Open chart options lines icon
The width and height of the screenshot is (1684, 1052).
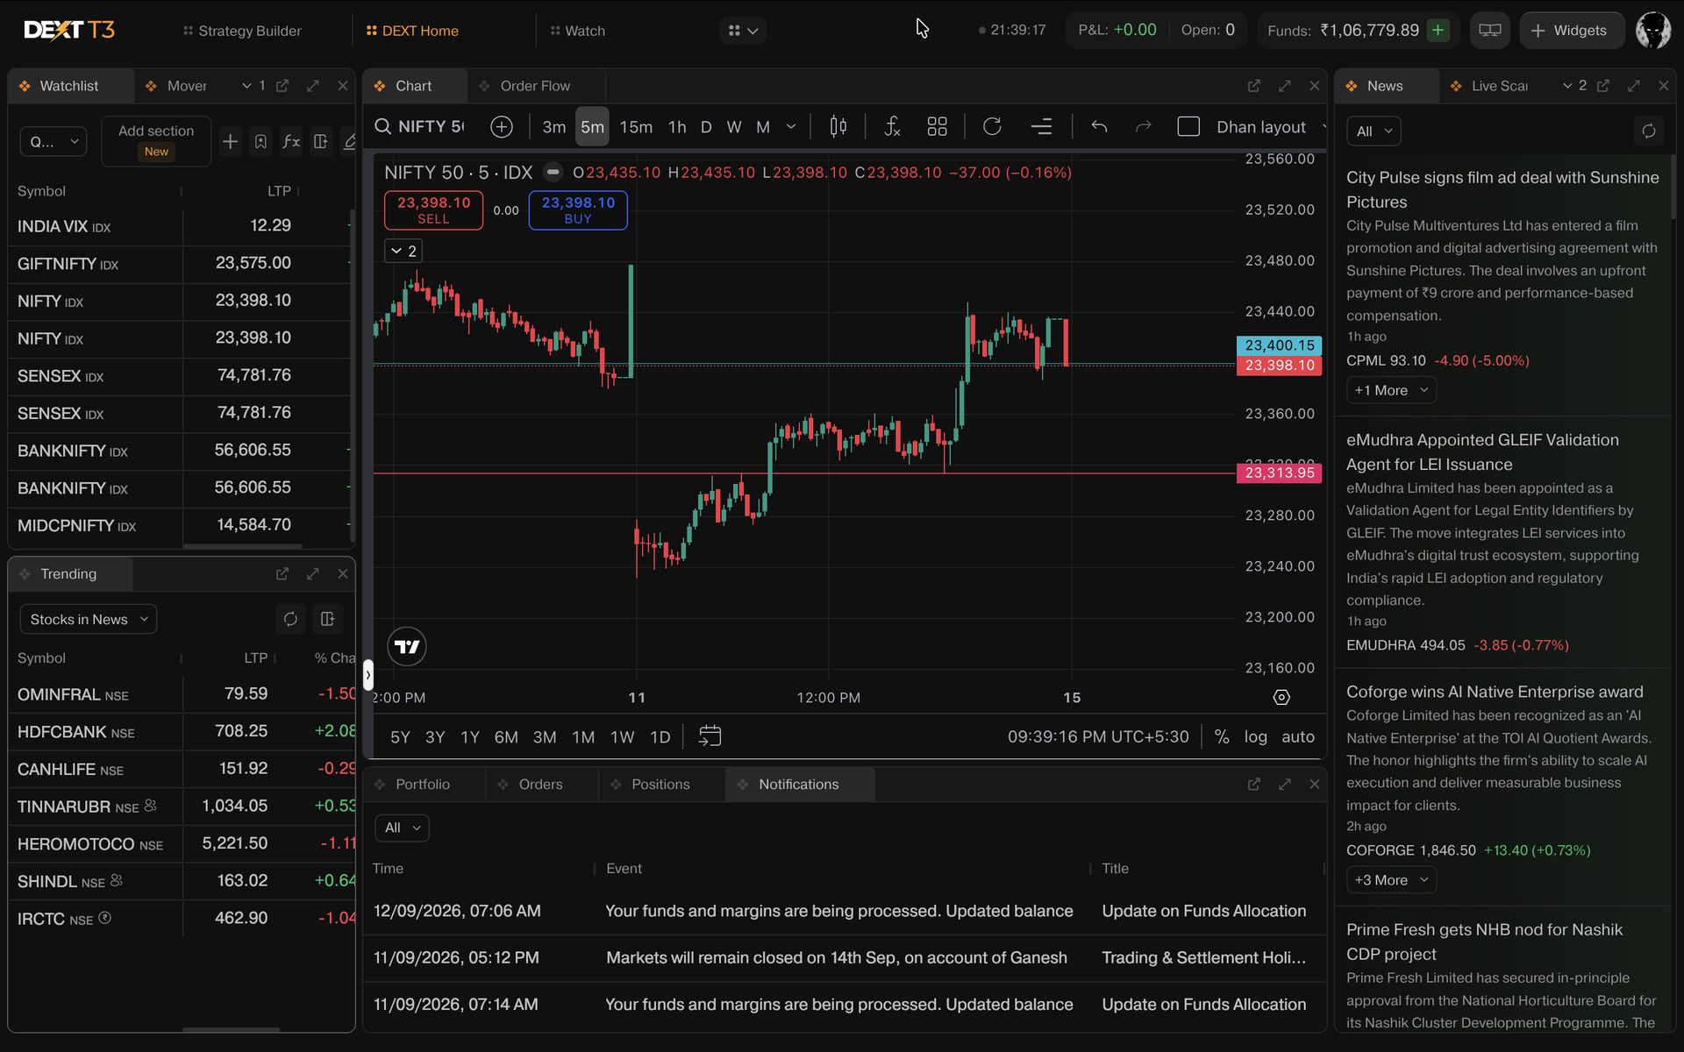(x=1041, y=127)
